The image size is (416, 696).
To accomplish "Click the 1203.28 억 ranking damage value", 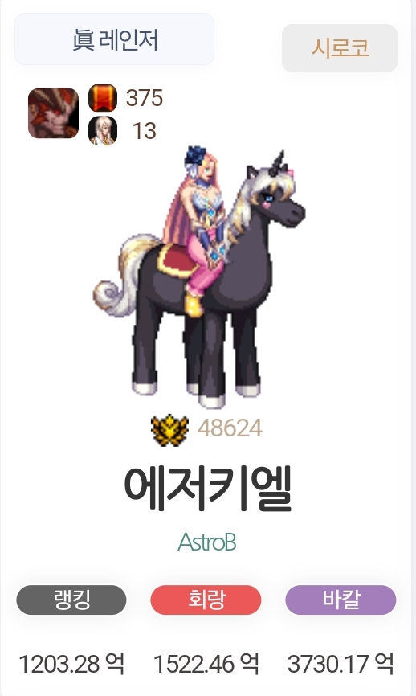I will point(71,664).
